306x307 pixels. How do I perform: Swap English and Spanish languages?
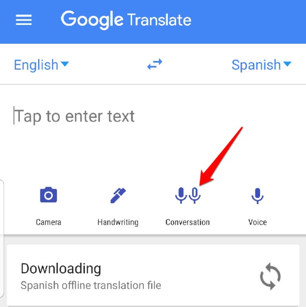point(155,64)
